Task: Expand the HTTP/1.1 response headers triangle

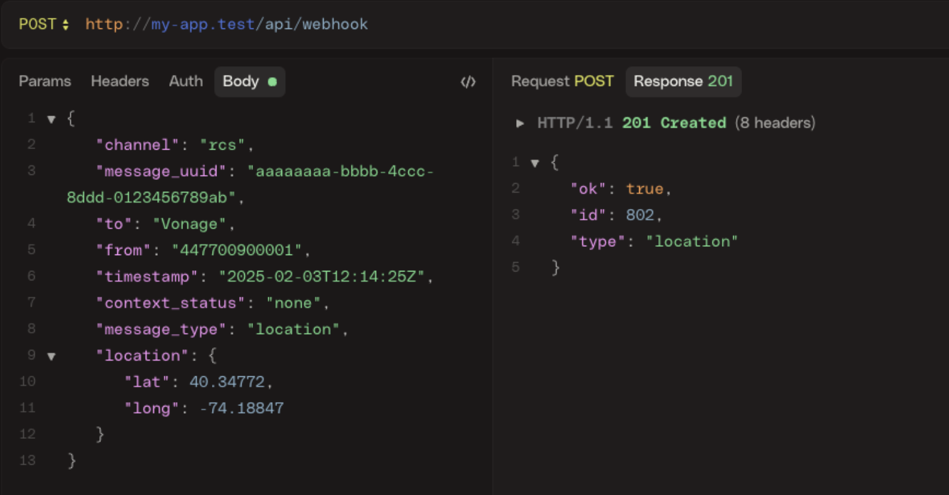Action: [521, 123]
